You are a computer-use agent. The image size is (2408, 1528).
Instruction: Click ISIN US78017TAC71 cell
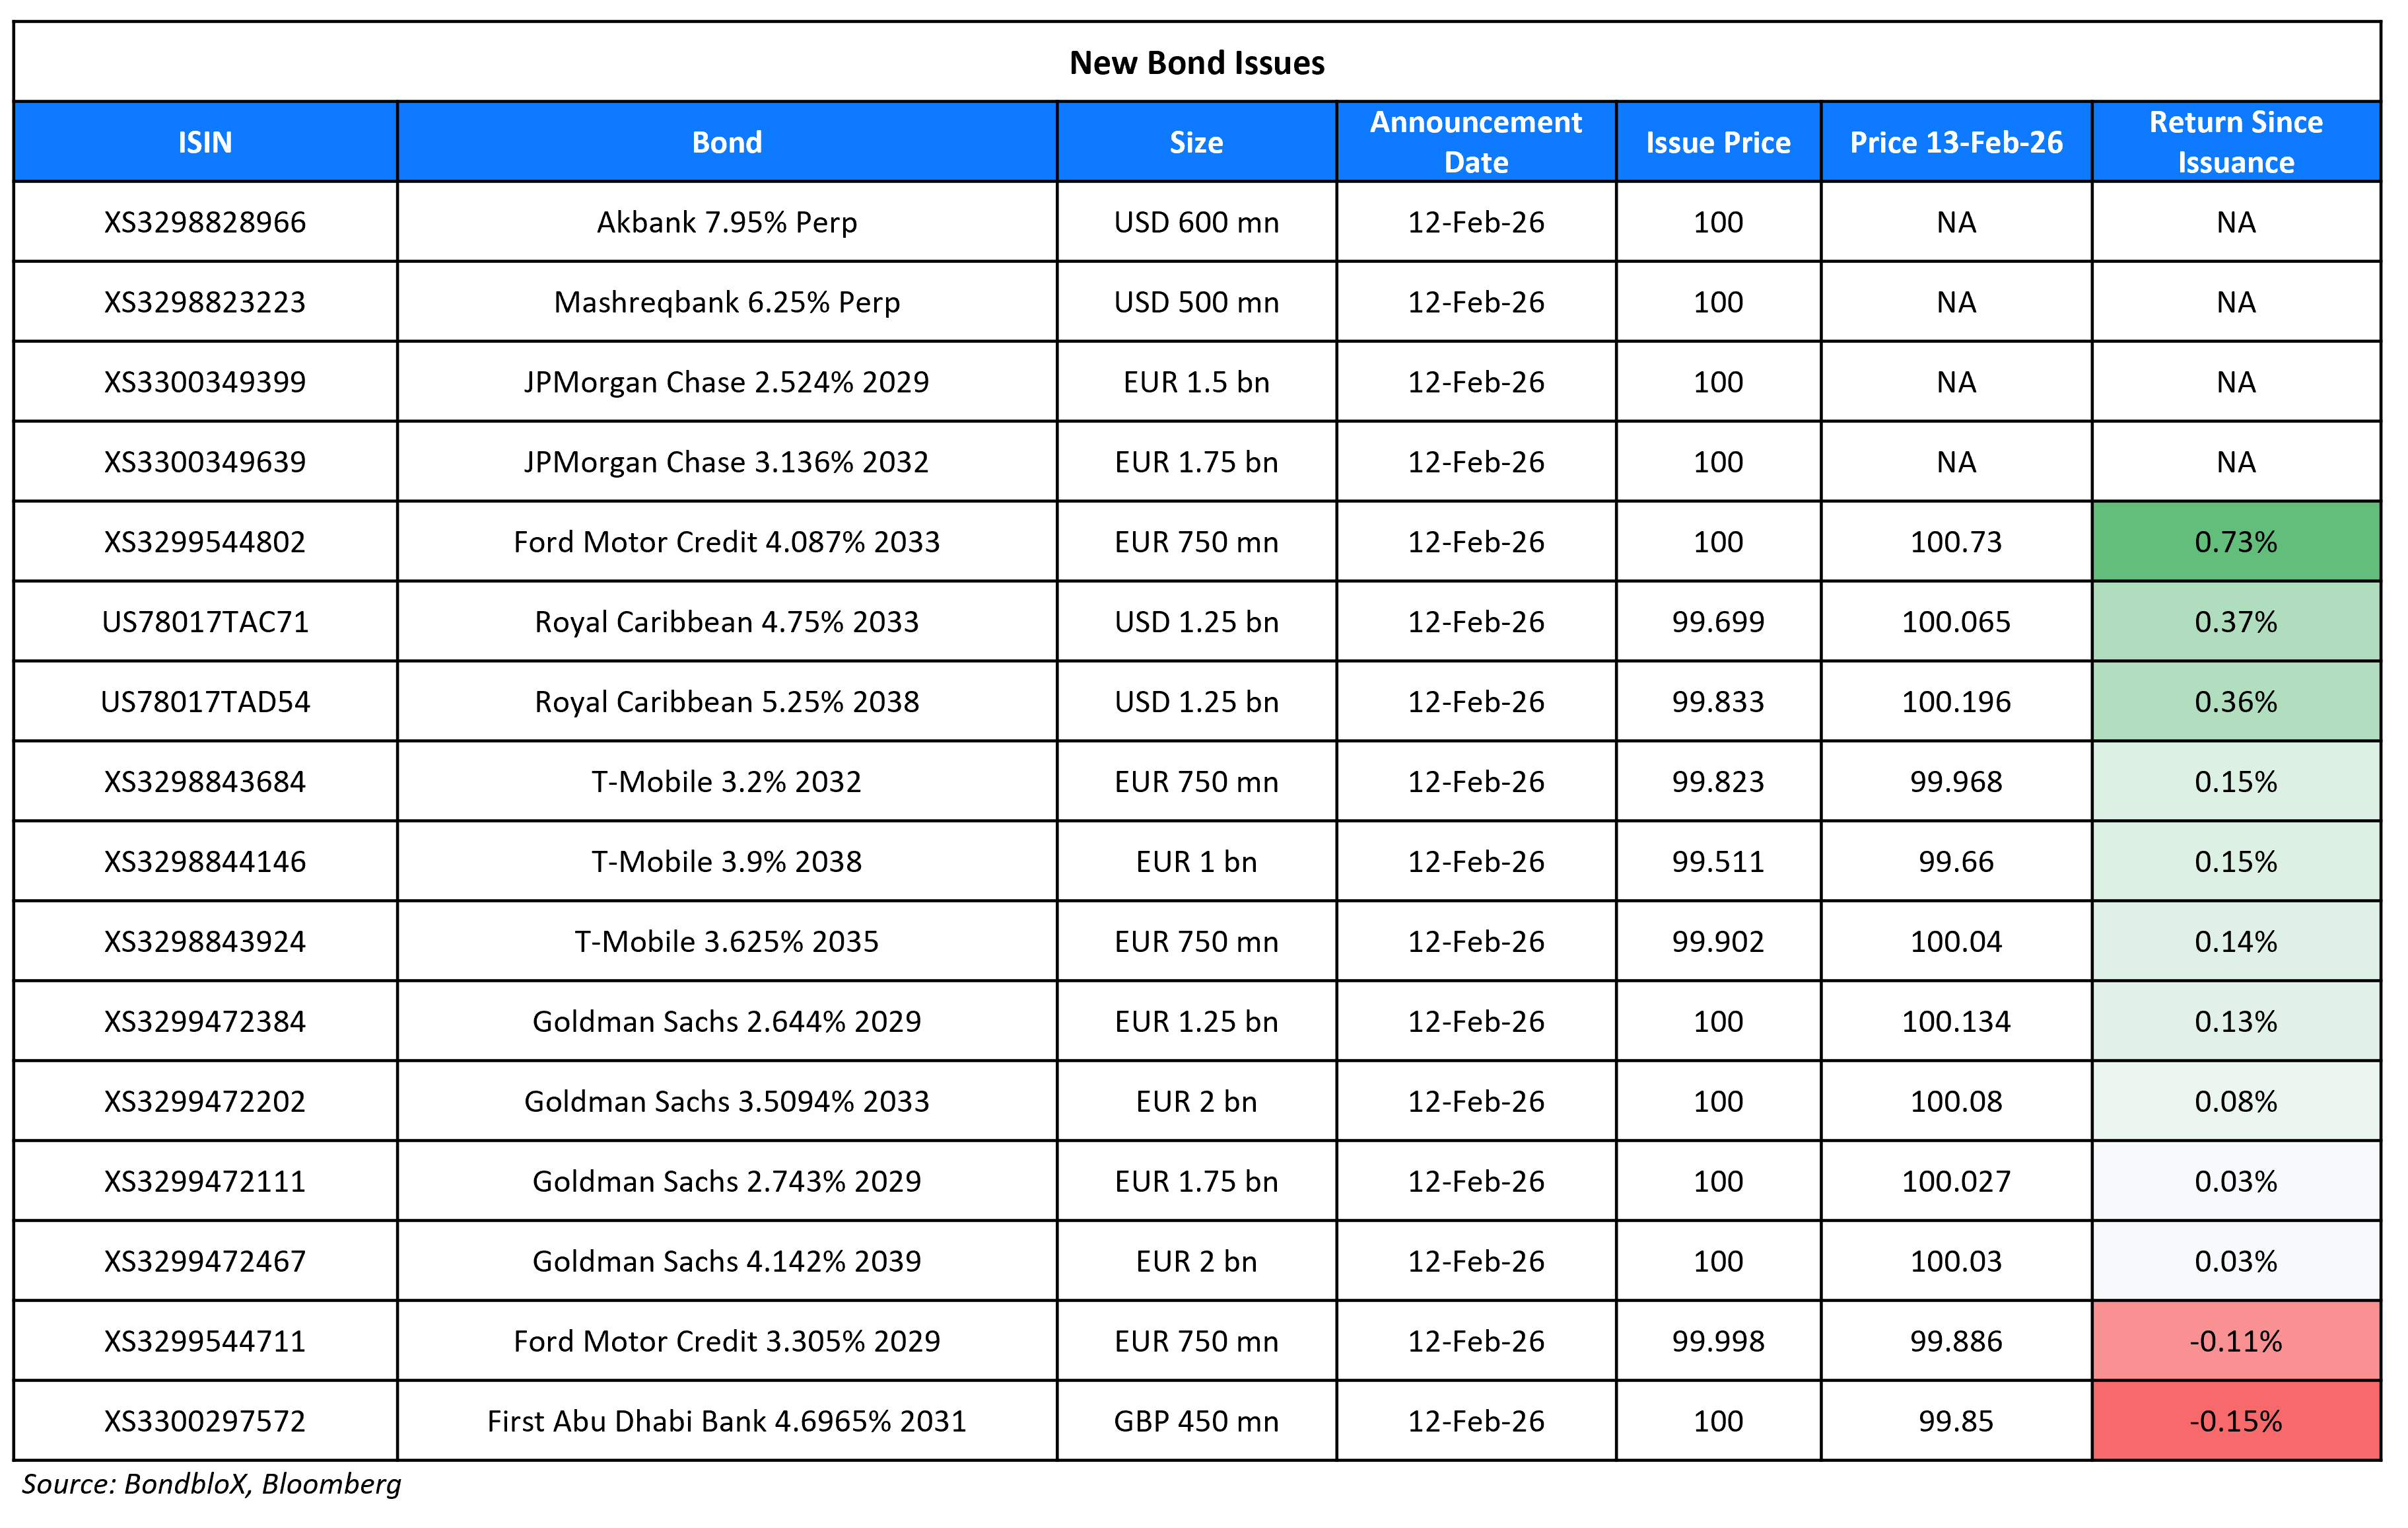[205, 622]
